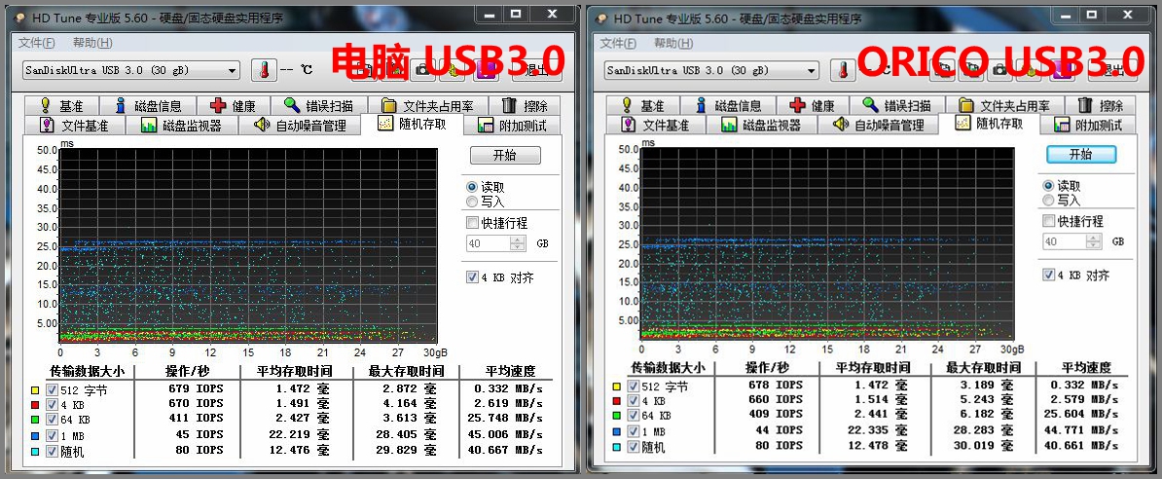Viewport: 1162px width, 479px height.
Task: Click 自动噪音管理 speaker icon in 电脑 window
Action: [263, 125]
